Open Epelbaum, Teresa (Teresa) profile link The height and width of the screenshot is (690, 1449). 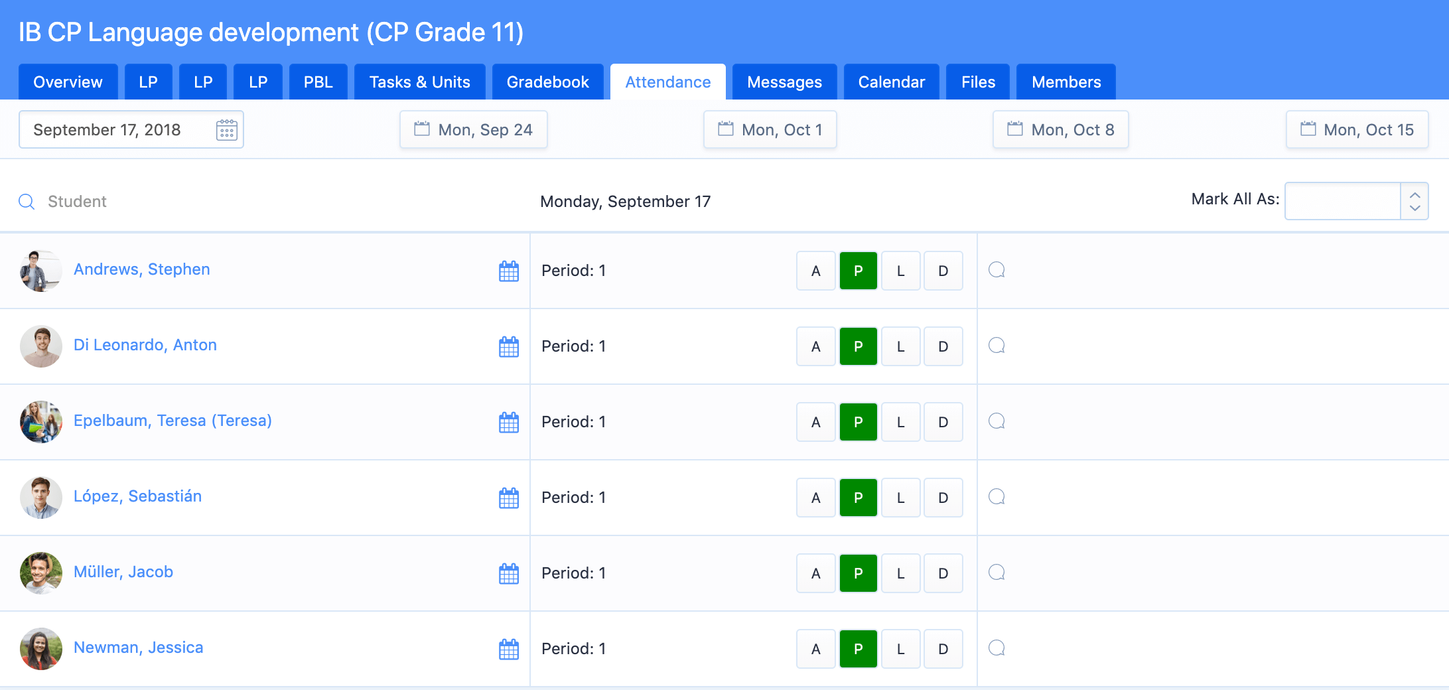[x=172, y=421]
